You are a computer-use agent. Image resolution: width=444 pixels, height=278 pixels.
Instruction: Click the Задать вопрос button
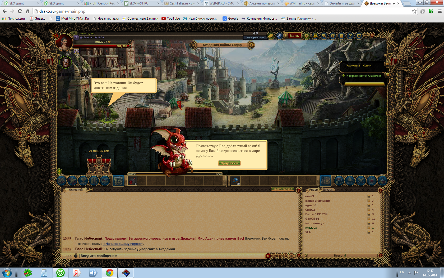[283, 189]
